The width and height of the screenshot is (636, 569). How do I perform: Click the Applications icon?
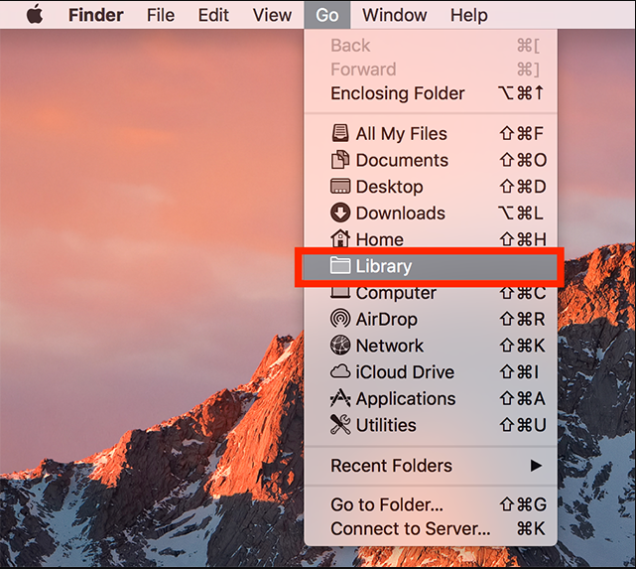point(340,398)
